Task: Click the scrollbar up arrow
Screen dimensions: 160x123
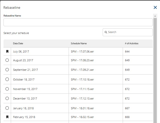Action: (x=155, y=15)
